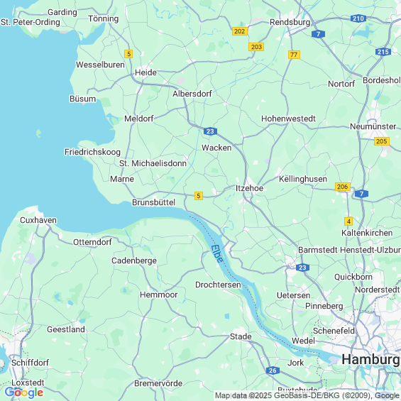Click the Google logo
The height and width of the screenshot is (401, 401).
pyautogui.click(x=24, y=392)
